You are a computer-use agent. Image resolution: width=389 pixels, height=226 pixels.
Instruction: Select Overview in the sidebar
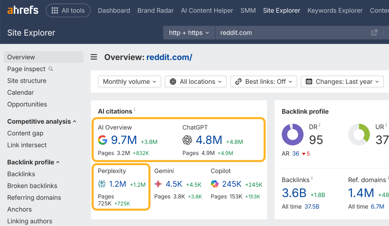(44, 57)
